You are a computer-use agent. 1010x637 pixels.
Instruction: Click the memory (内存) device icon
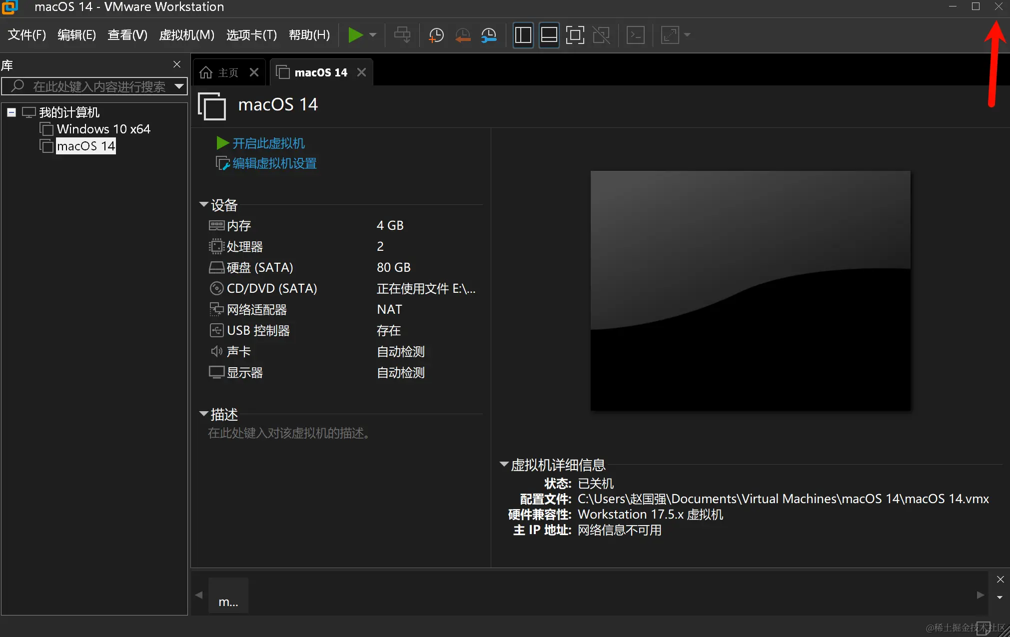[216, 225]
